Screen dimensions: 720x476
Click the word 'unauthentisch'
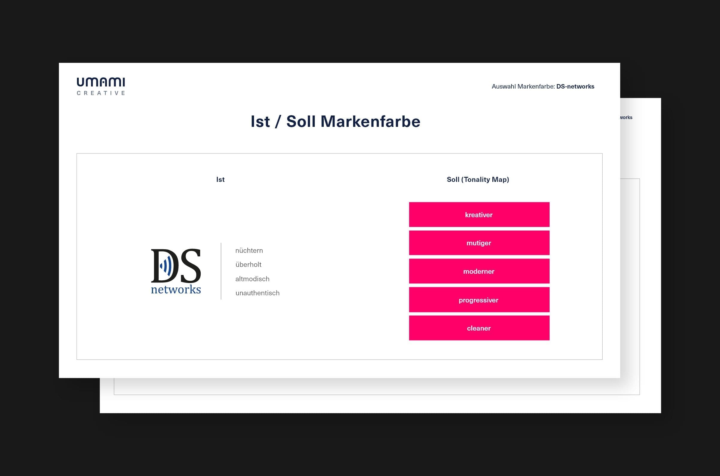coord(257,293)
